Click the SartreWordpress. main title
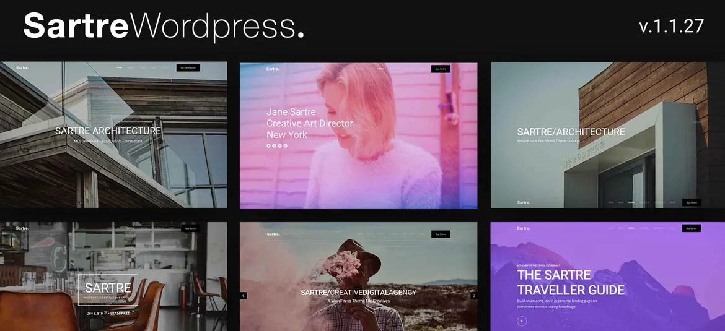This screenshot has height=331, width=725. 164,26
